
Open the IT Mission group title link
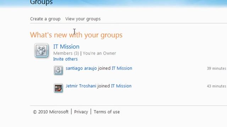66,47
